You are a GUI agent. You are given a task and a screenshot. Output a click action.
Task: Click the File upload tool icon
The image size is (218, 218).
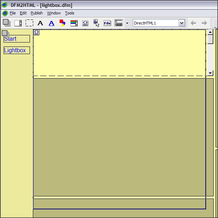[x=107, y=23]
